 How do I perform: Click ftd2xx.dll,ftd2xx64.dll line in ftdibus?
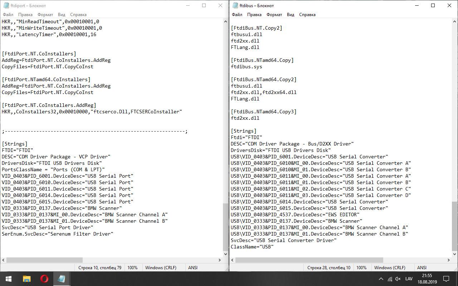tap(264, 92)
